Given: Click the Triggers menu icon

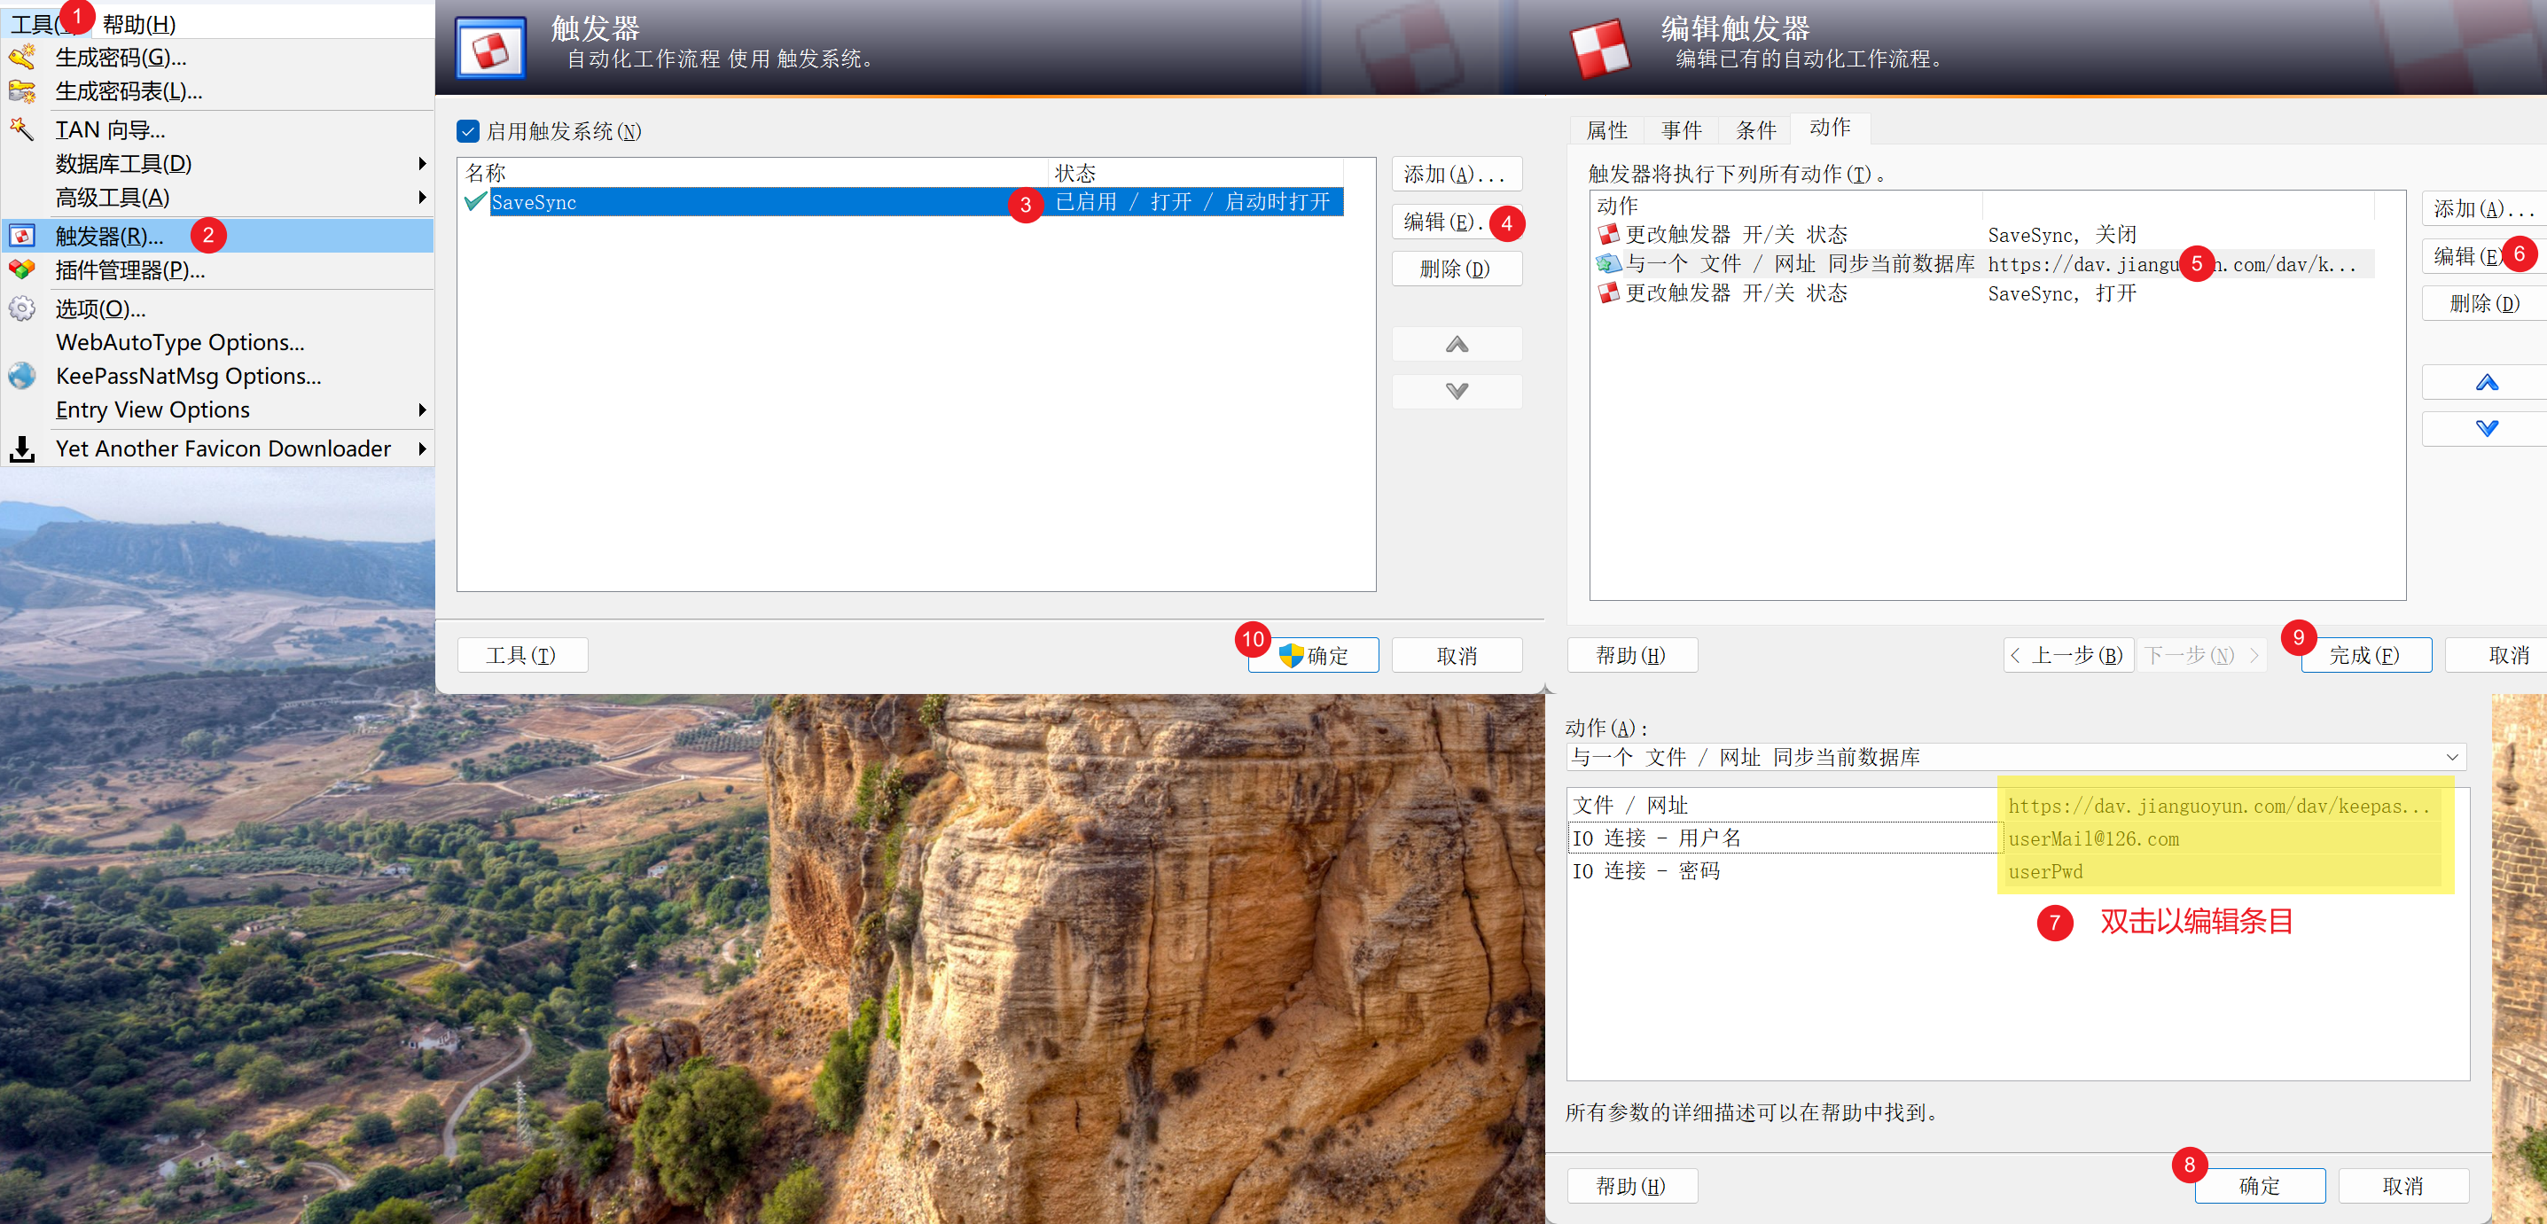Looking at the screenshot, I should coord(22,237).
